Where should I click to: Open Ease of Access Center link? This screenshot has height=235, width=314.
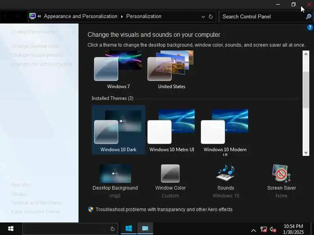35,211
